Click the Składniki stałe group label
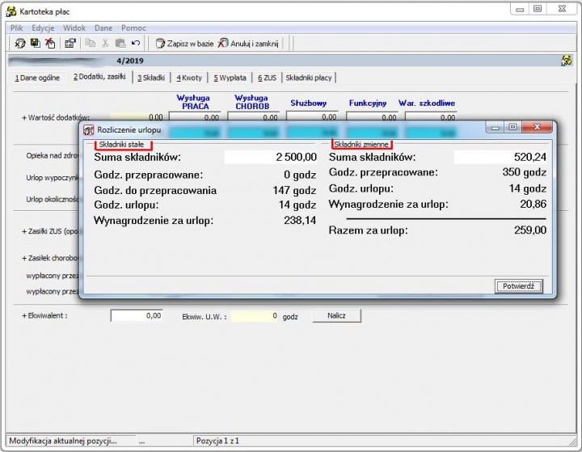 pos(121,145)
